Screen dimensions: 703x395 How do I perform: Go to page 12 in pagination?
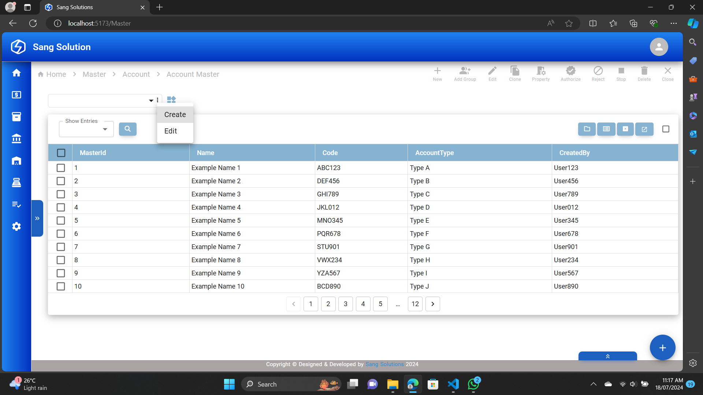tap(415, 304)
